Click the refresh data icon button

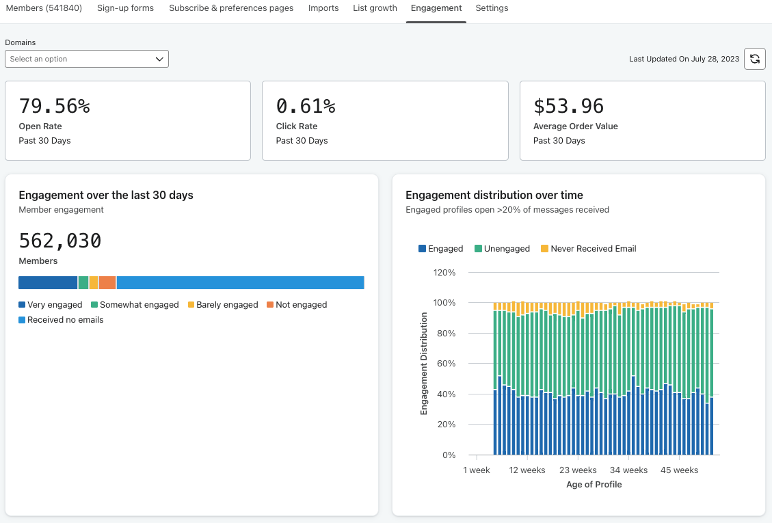[754, 59]
